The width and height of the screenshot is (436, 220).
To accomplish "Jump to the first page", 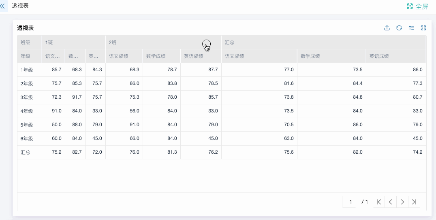I will coord(378,202).
